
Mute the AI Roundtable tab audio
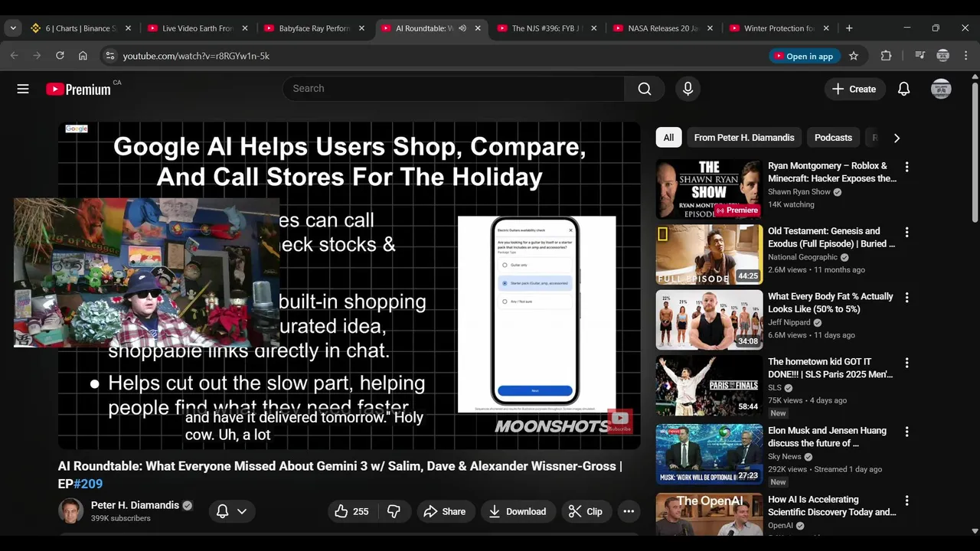462,28
